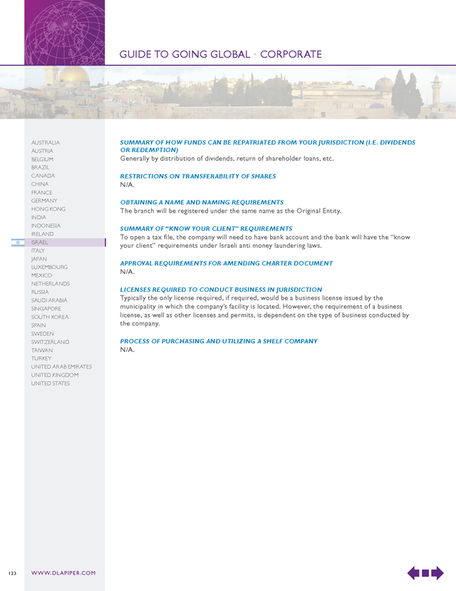Image resolution: width=456 pixels, height=591 pixels.
Task: Open the Canada country page
Action: tap(43, 176)
